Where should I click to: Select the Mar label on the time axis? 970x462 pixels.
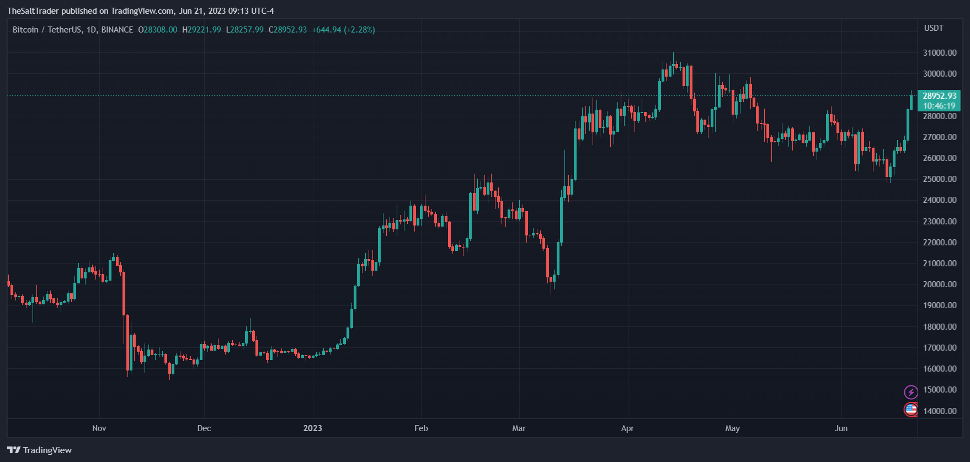pos(519,428)
